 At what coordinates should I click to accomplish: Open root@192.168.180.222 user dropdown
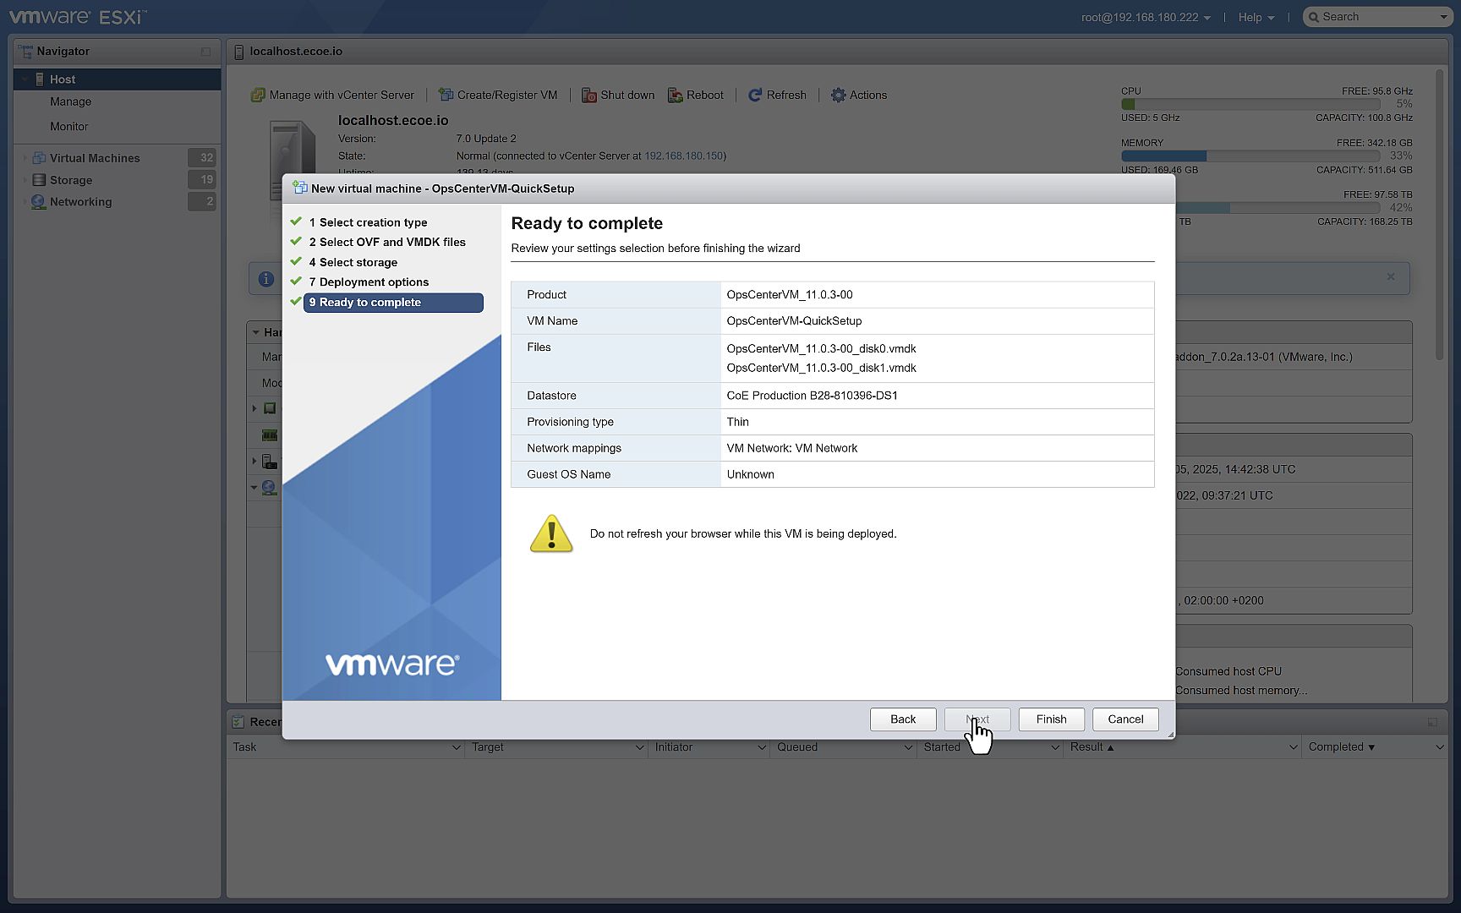tap(1146, 17)
